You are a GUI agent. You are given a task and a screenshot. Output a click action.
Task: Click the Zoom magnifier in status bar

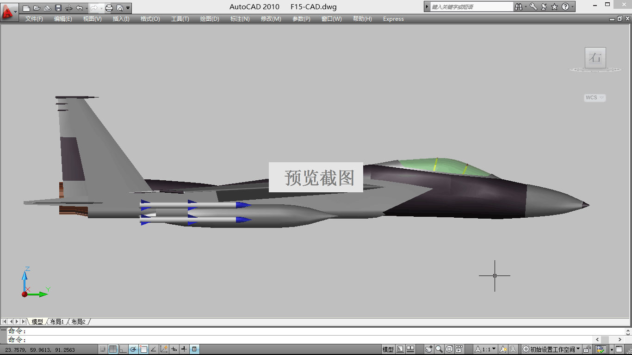(x=439, y=349)
